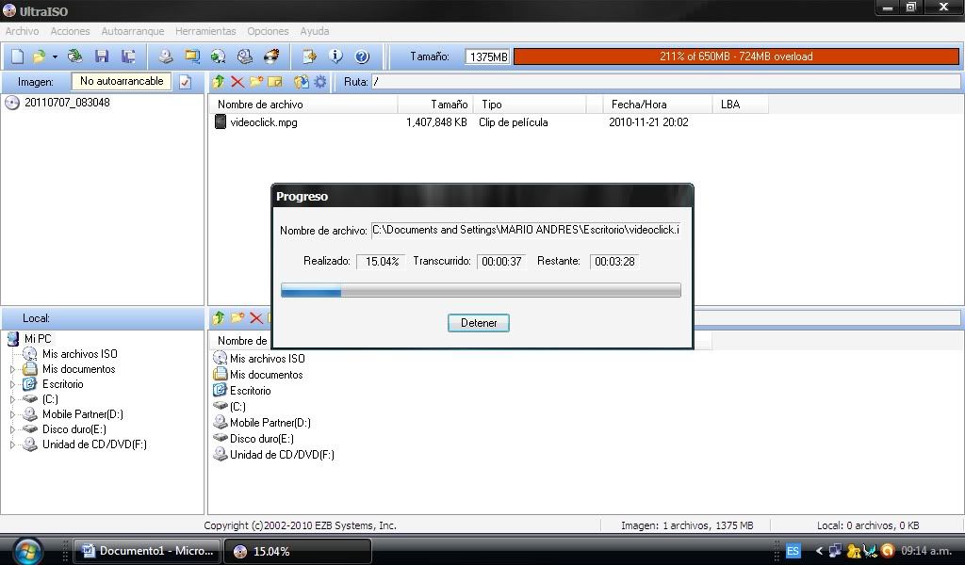Open the Archivo menu
The width and height of the screenshot is (965, 565).
tap(23, 31)
